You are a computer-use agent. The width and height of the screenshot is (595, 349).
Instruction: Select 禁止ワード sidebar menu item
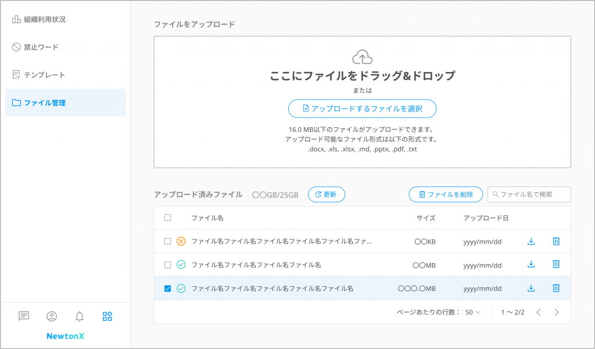[41, 47]
